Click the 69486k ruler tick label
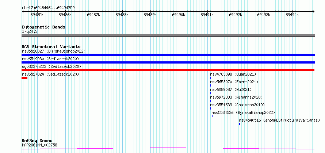Viewport: 325px width, 153px height. point(65,15)
